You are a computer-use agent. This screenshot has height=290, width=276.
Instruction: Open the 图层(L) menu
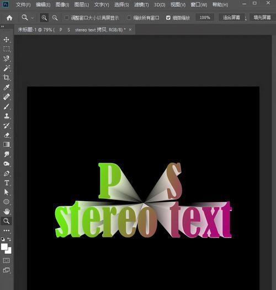[x=82, y=5]
